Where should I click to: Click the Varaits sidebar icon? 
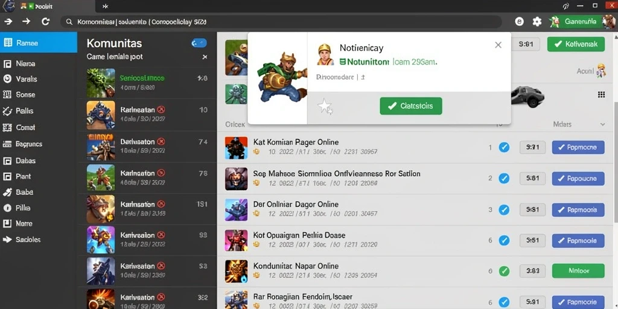7,79
